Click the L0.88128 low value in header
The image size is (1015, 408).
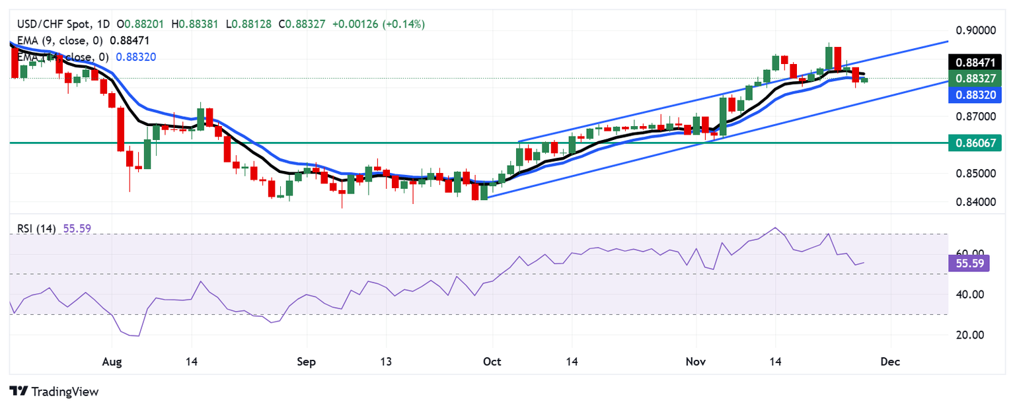point(248,24)
